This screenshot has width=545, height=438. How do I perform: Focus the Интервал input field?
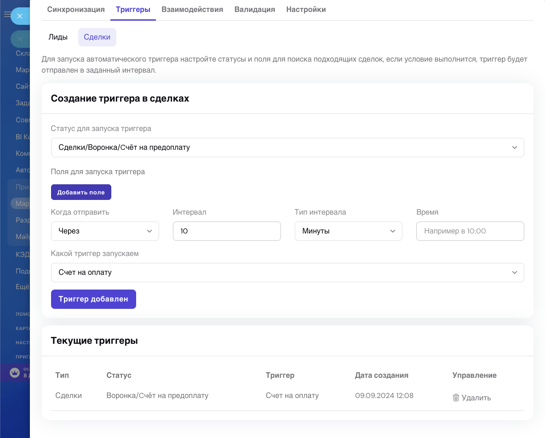coord(227,231)
